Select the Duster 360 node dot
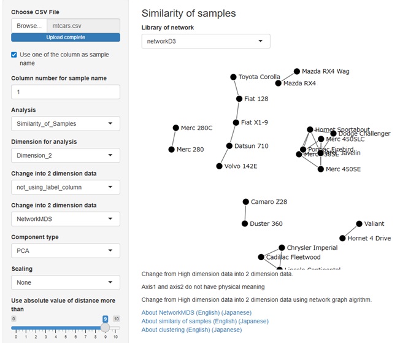 point(245,224)
